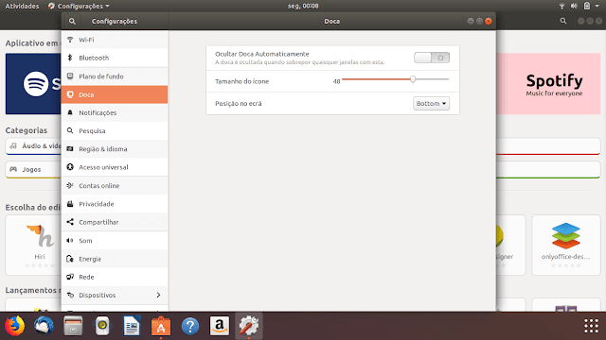This screenshot has height=340, width=606.
Task: Open the Posição no ecrã Bottom dropdown
Action: pyautogui.click(x=431, y=103)
